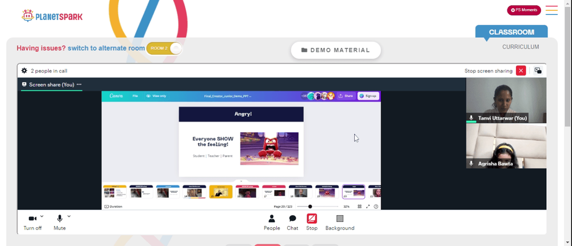The width and height of the screenshot is (572, 246).
Task: Switch to the Curriculum tab
Action: tap(521, 47)
